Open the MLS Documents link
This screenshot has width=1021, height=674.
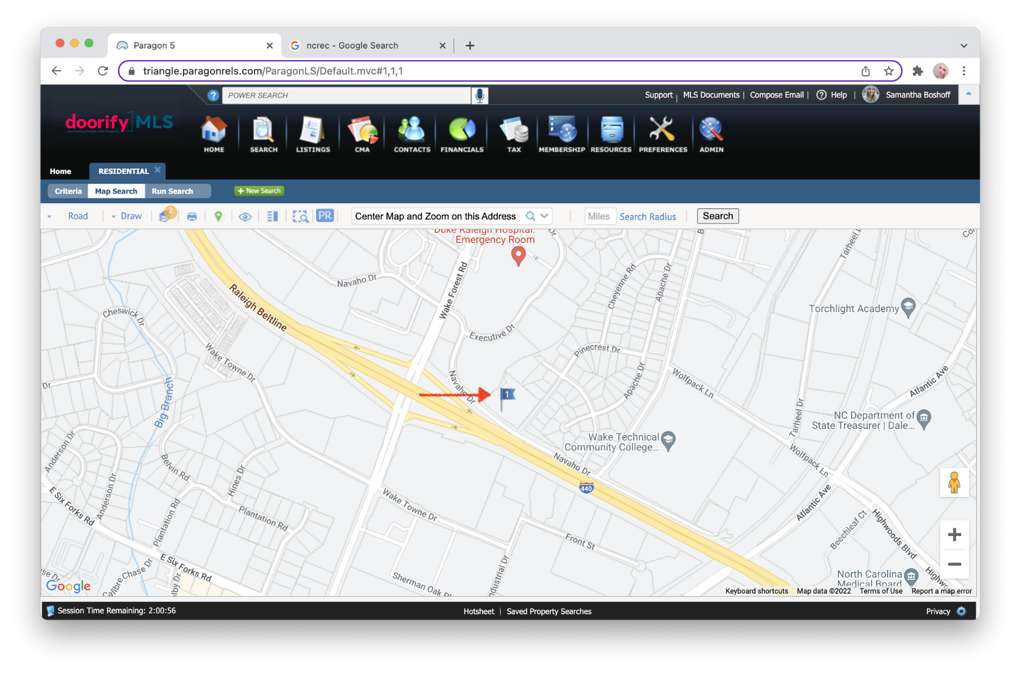[x=711, y=95]
